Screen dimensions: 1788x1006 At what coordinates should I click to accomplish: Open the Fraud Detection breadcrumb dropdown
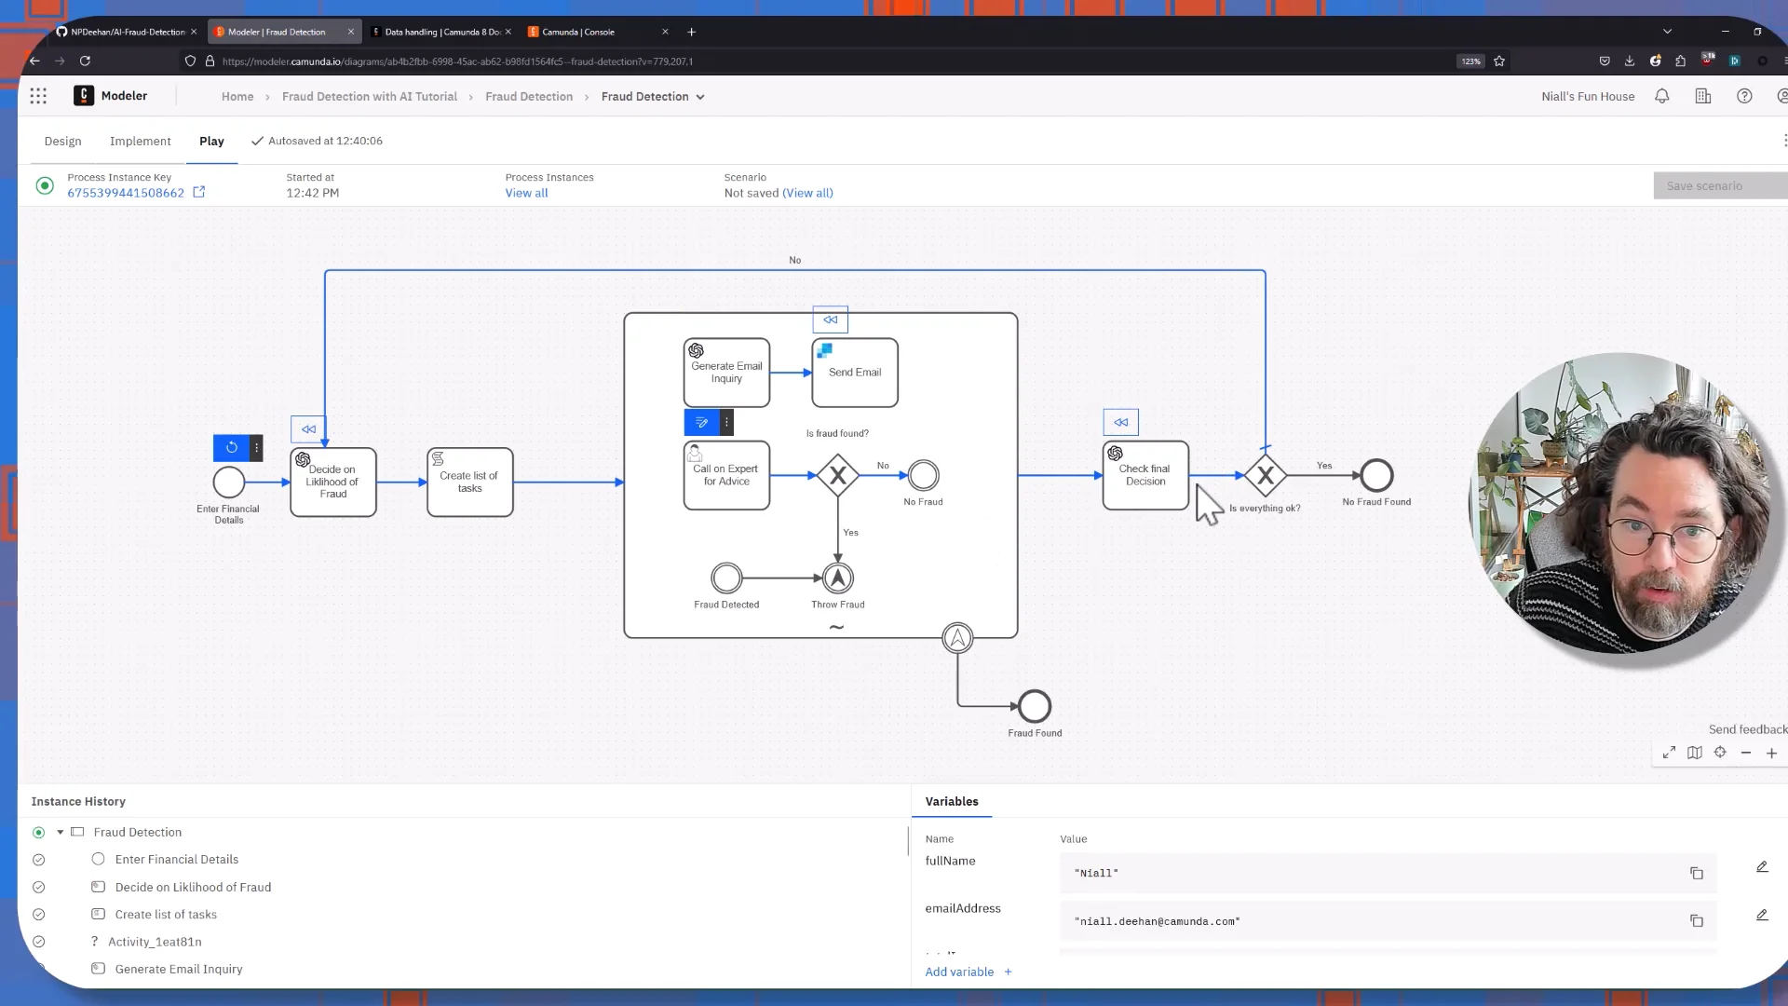pyautogui.click(x=700, y=96)
